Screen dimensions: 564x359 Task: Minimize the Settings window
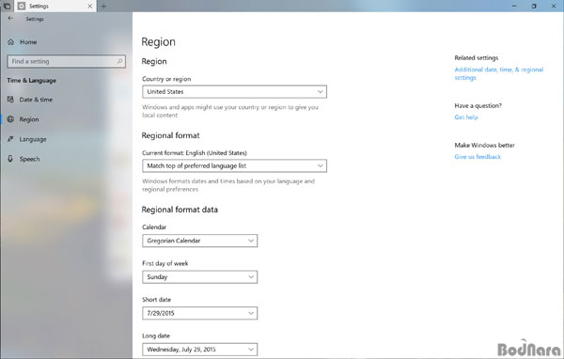coord(514,7)
